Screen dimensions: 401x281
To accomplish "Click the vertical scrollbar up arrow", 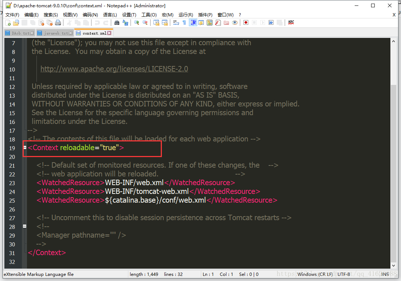I will click(x=393, y=41).
